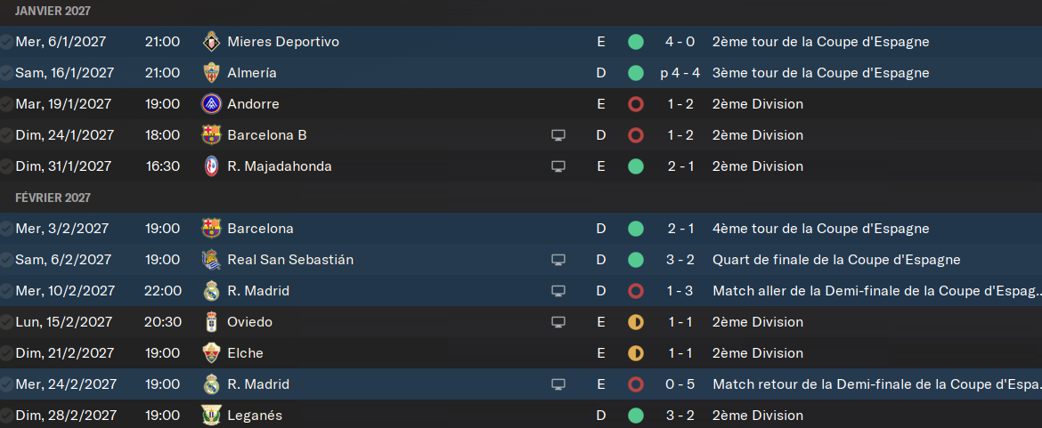Click the green win indicator for Almería match

tap(635, 73)
